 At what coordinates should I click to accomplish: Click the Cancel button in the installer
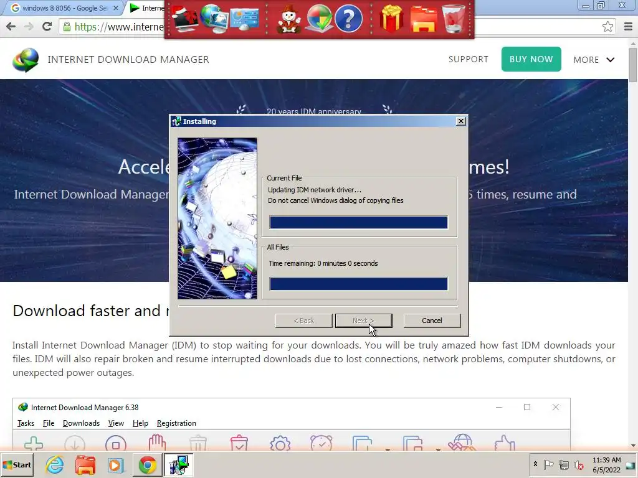click(x=432, y=321)
